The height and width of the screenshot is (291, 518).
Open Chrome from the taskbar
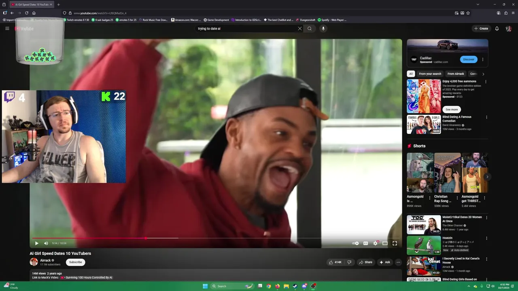(269, 286)
